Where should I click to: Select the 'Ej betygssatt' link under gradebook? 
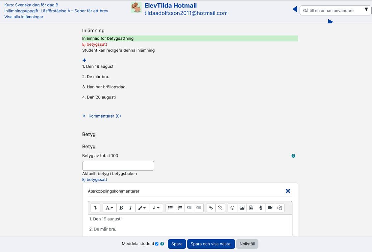pyautogui.click(x=94, y=180)
